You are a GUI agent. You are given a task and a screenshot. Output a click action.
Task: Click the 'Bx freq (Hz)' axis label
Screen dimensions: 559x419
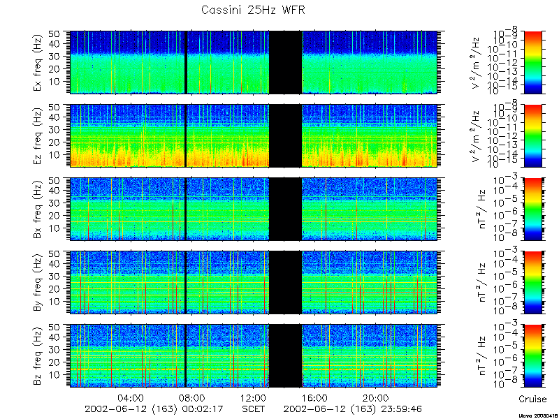tap(38, 209)
